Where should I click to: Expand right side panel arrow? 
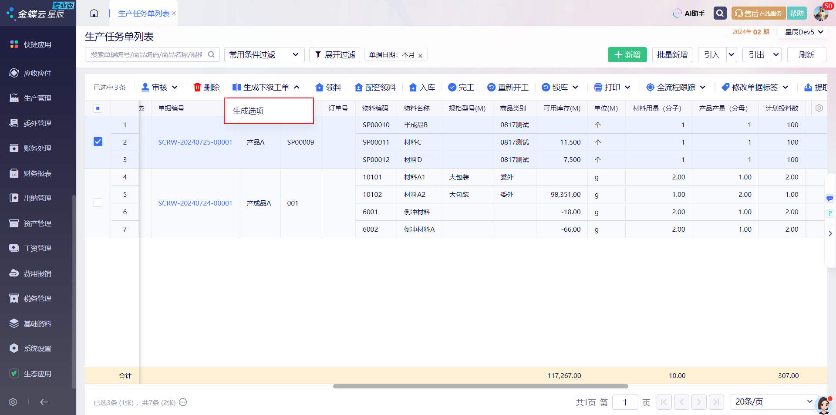tap(830, 233)
